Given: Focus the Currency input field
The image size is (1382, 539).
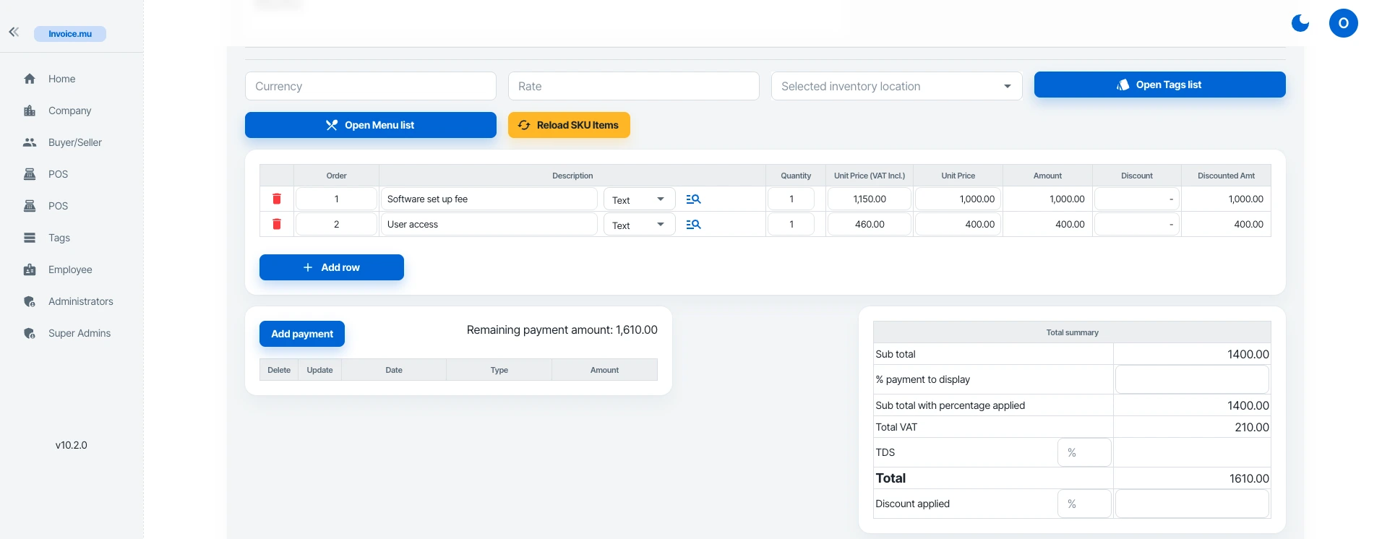Looking at the screenshot, I should coord(370,86).
